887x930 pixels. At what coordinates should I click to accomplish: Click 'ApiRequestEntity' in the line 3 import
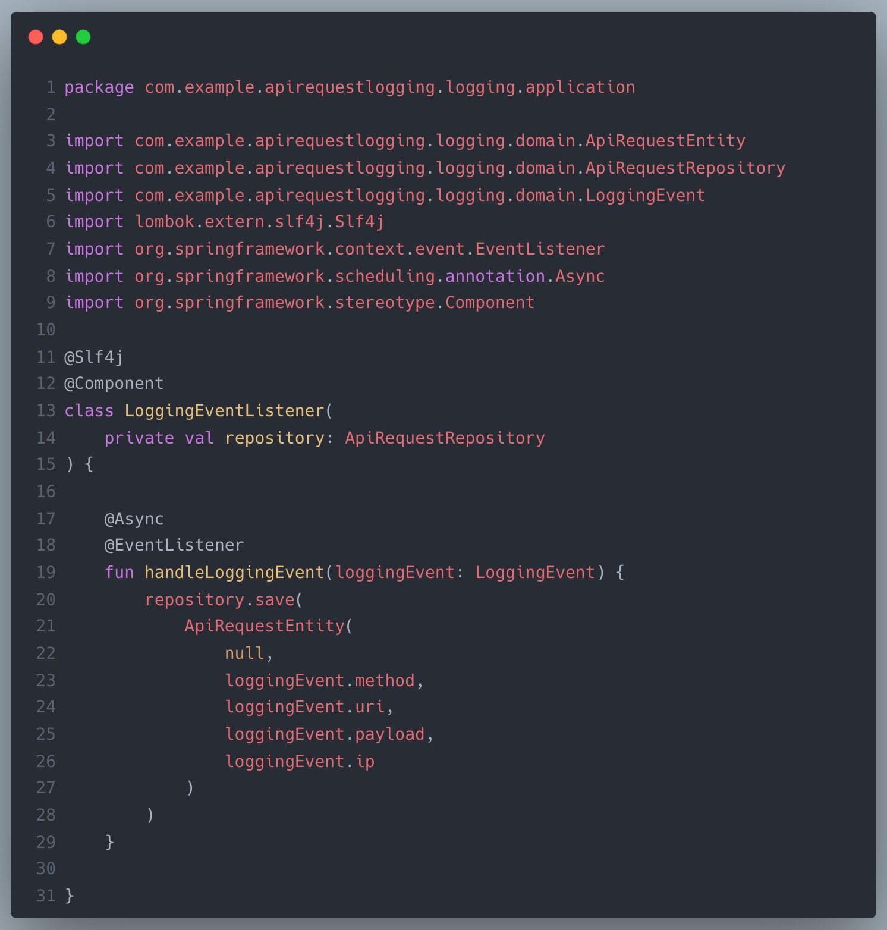point(665,141)
